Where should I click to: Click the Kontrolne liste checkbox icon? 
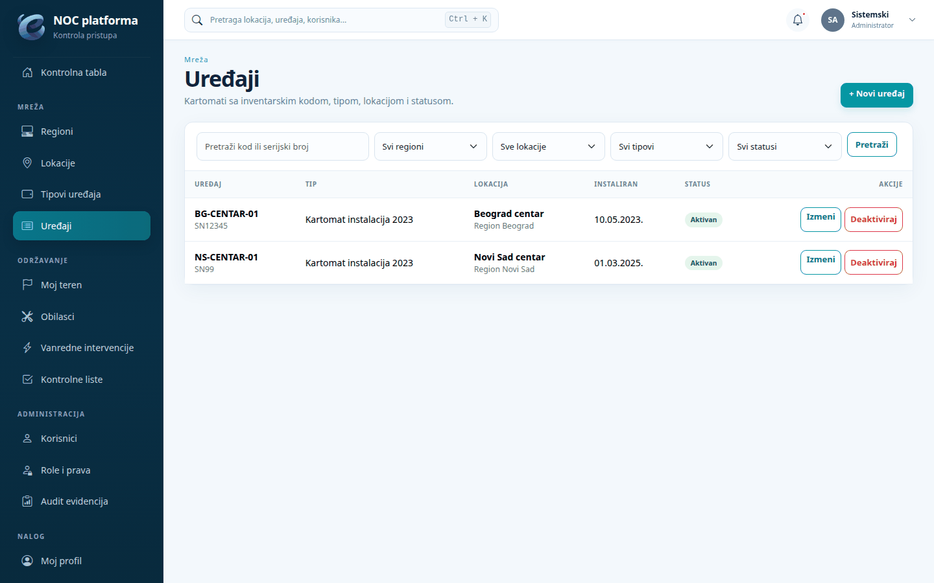(27, 380)
